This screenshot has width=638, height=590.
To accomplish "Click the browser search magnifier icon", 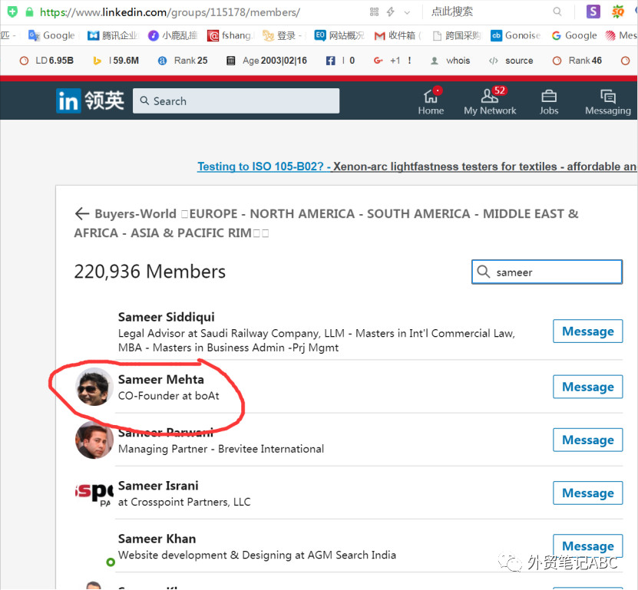I will (557, 12).
